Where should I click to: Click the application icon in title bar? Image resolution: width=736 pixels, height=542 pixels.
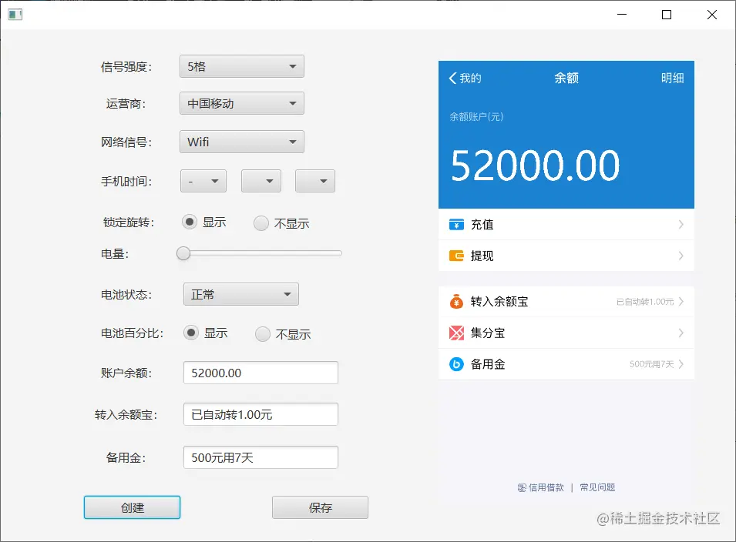tap(15, 15)
